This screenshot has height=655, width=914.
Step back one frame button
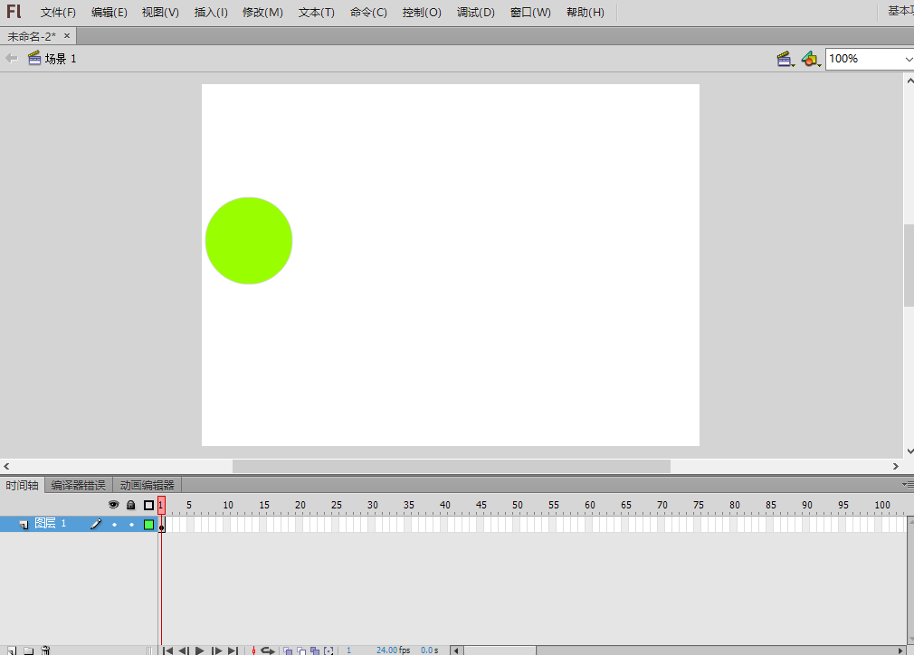(183, 650)
